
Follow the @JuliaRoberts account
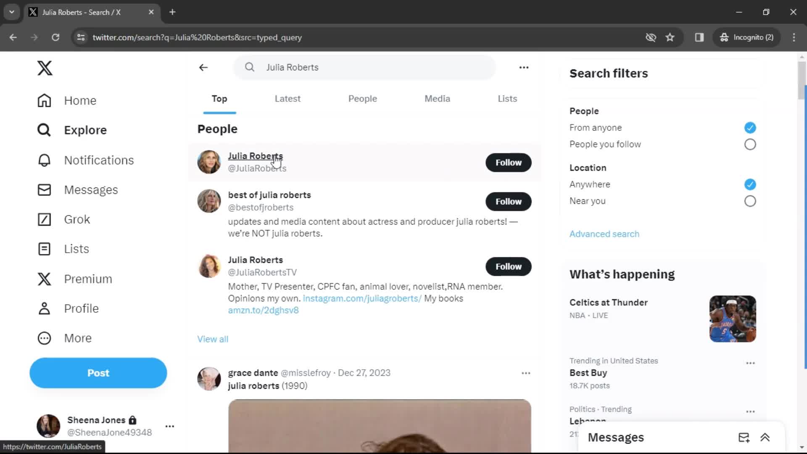pyautogui.click(x=508, y=162)
